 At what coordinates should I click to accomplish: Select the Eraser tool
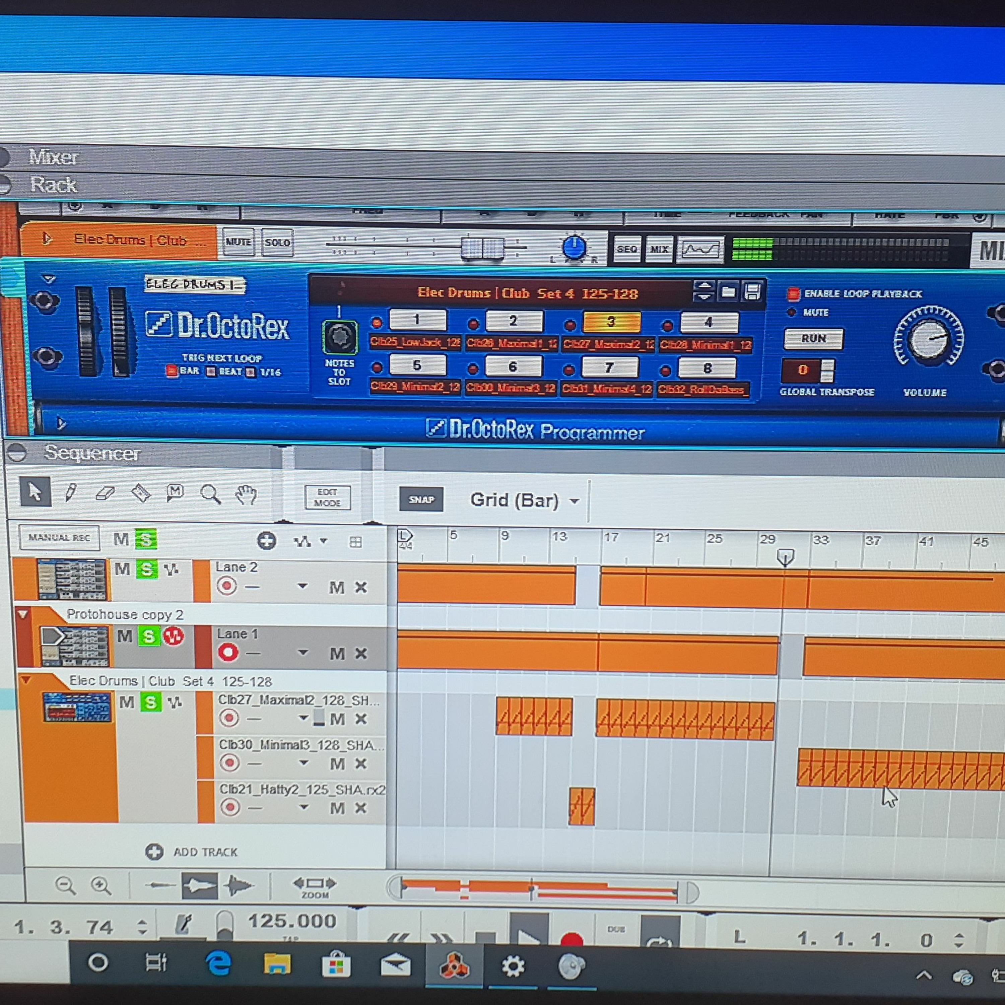click(105, 493)
